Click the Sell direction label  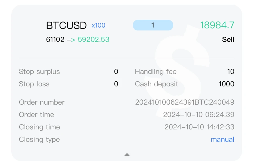pyautogui.click(x=228, y=39)
